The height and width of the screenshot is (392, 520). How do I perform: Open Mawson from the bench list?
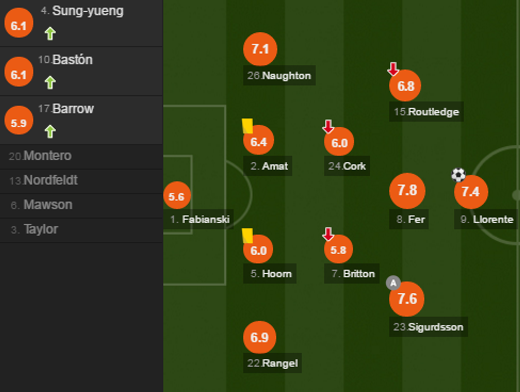tap(48, 205)
